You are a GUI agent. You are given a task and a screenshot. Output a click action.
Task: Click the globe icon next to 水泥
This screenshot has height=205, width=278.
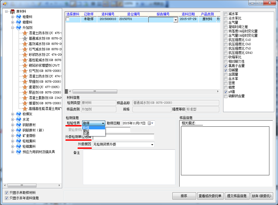point(19,119)
